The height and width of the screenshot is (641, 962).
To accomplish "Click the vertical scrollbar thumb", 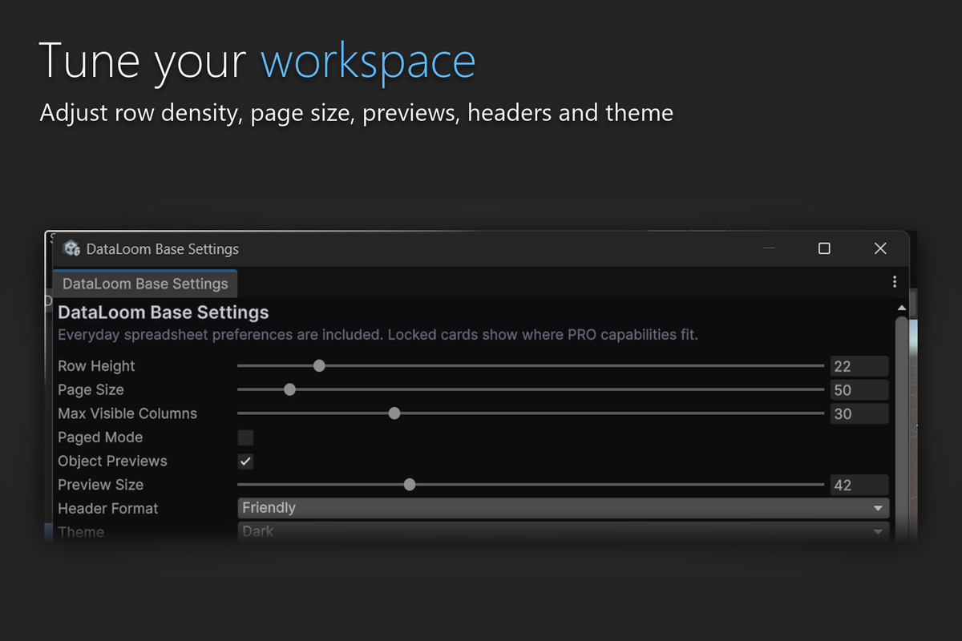I will tap(902, 429).
